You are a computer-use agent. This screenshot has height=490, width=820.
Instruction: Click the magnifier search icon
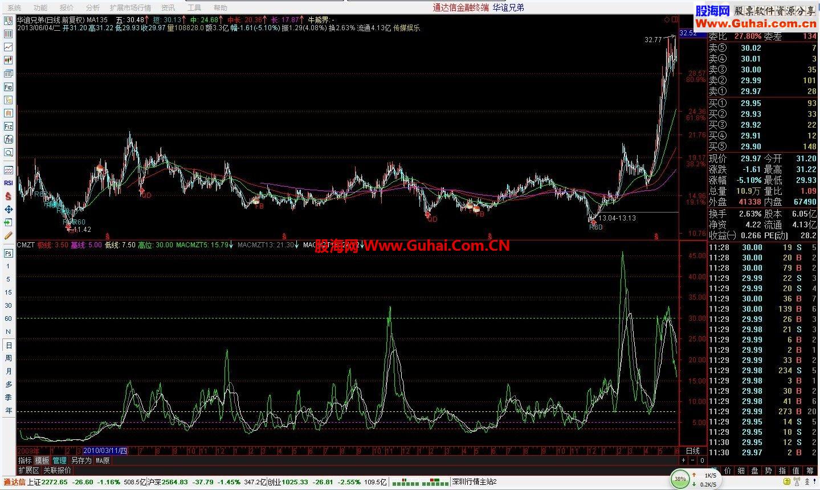click(x=9, y=152)
